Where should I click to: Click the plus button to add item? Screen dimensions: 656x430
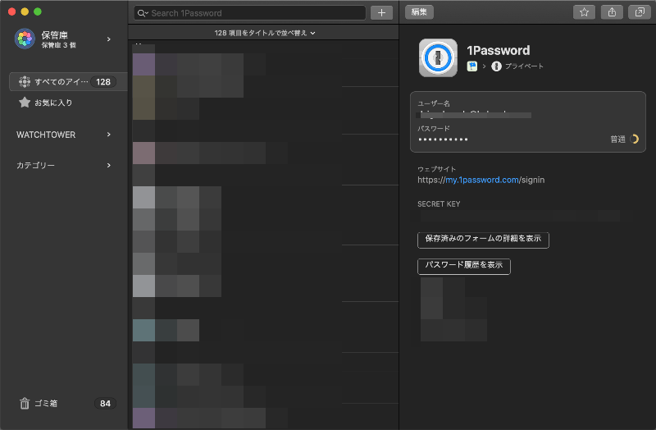pos(381,13)
